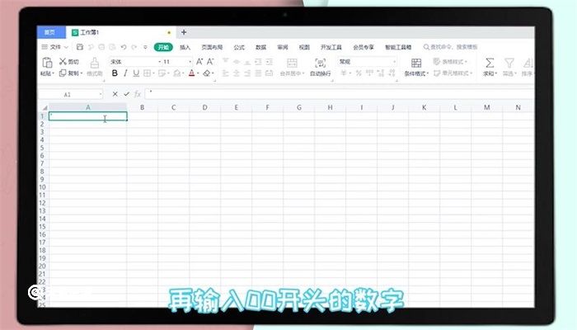577x330 pixels.
Task: Click the fx insert function icon
Action: coord(138,94)
